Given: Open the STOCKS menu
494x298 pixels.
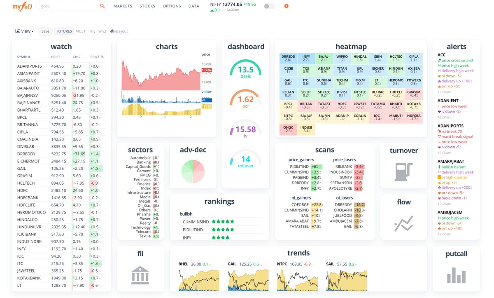Looking at the screenshot, I should point(147,6).
